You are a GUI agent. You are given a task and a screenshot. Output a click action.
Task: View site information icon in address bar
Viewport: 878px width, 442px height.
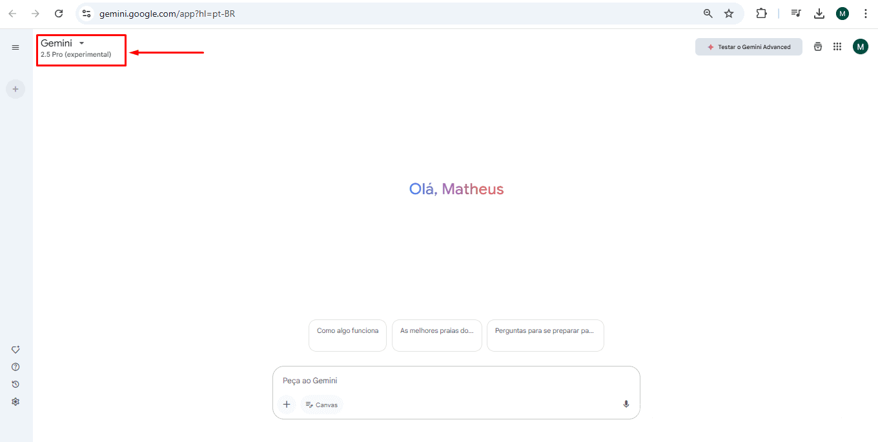(x=87, y=14)
